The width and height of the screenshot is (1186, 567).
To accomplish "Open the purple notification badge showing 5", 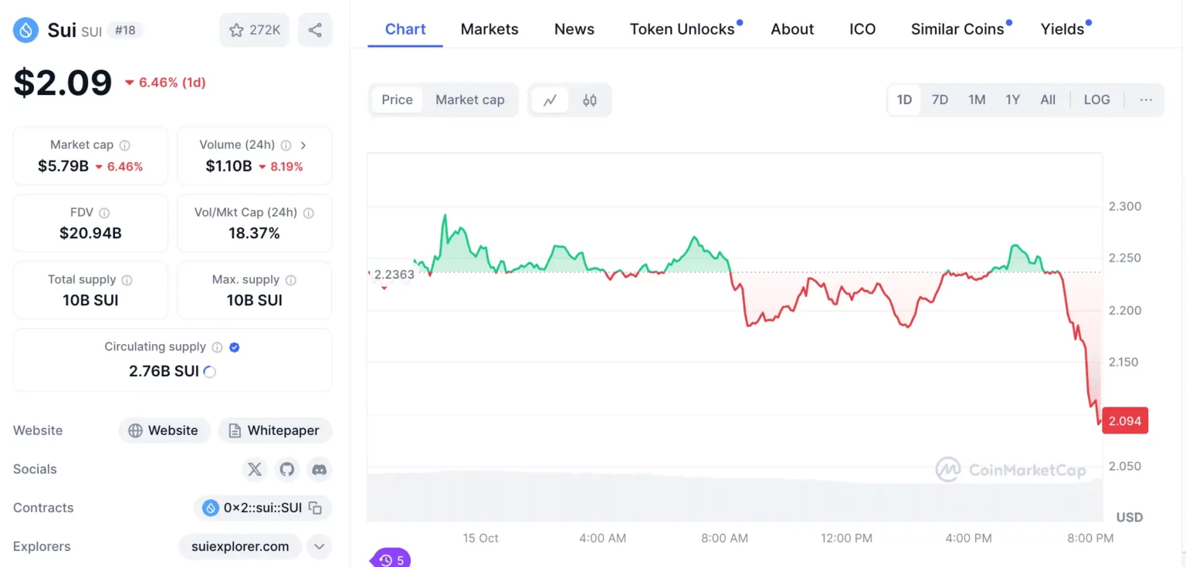I will tap(390, 559).
